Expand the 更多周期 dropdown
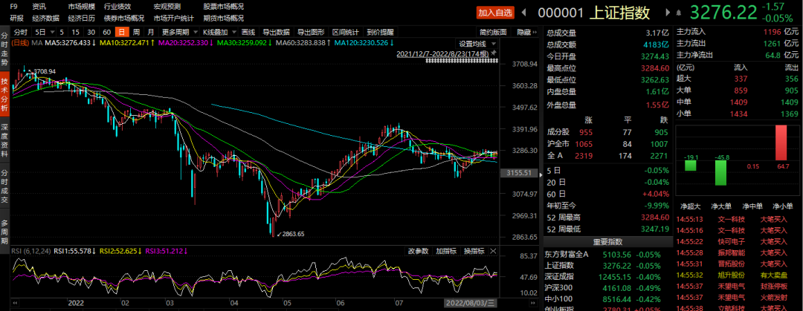Viewport: 803px width, 311px height. pos(178,33)
